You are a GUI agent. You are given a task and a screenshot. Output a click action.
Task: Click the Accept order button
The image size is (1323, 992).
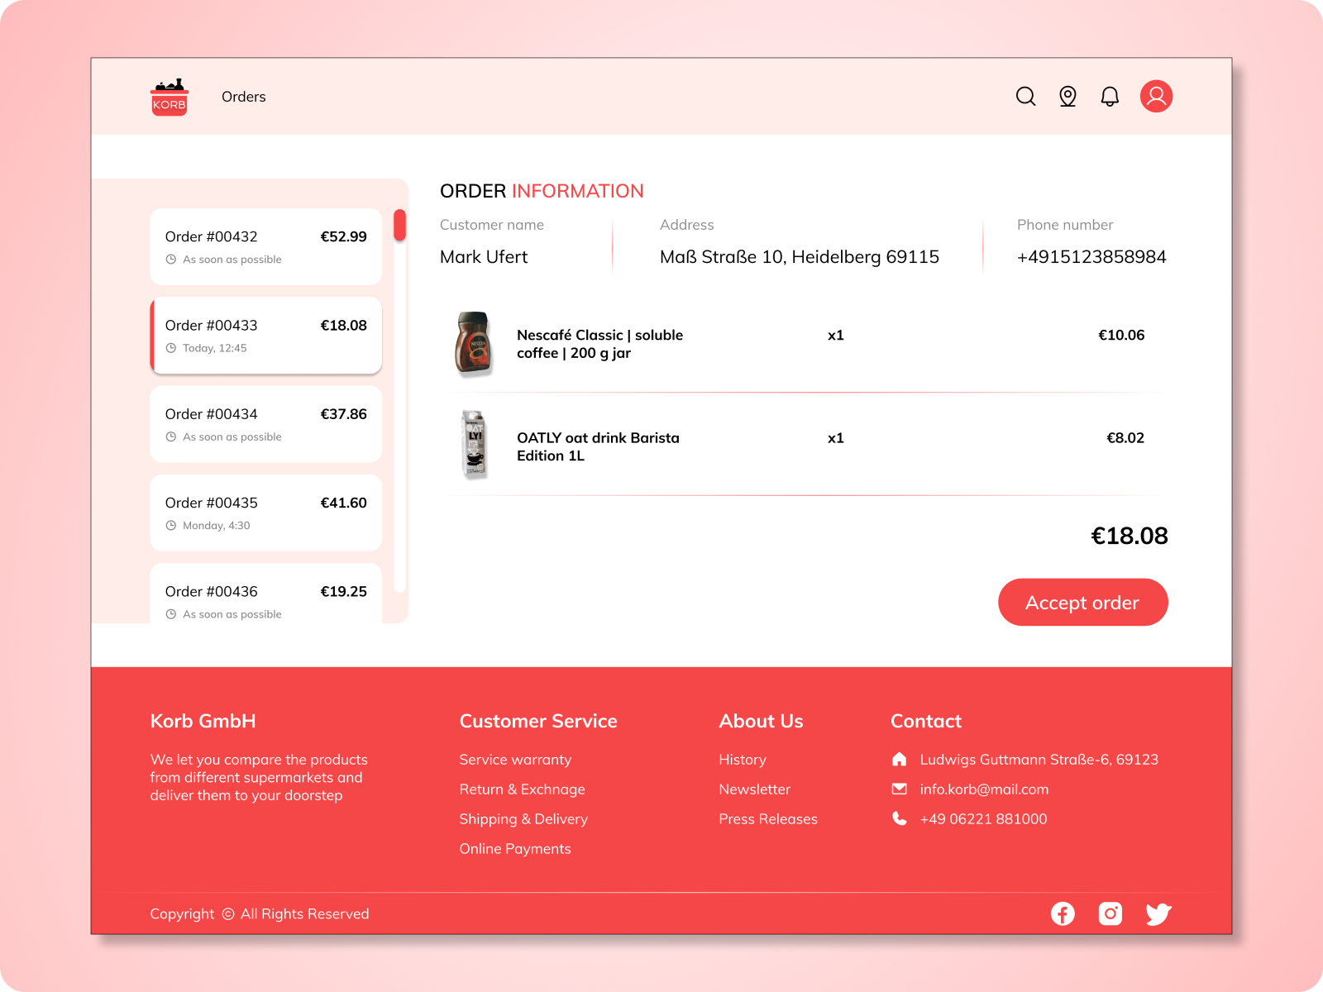1083,602
